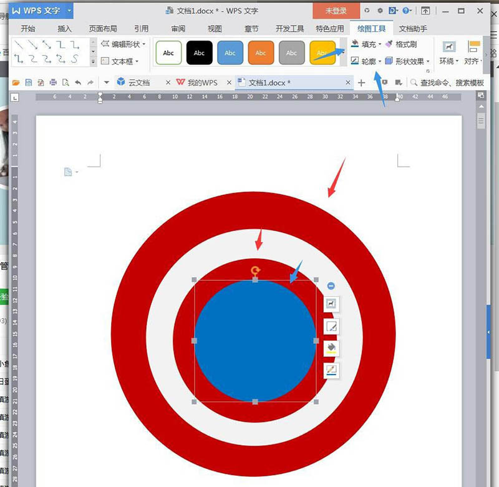The height and width of the screenshot is (487, 499).
Task: Open the 特色应用 ribbon tab
Action: (x=330, y=29)
